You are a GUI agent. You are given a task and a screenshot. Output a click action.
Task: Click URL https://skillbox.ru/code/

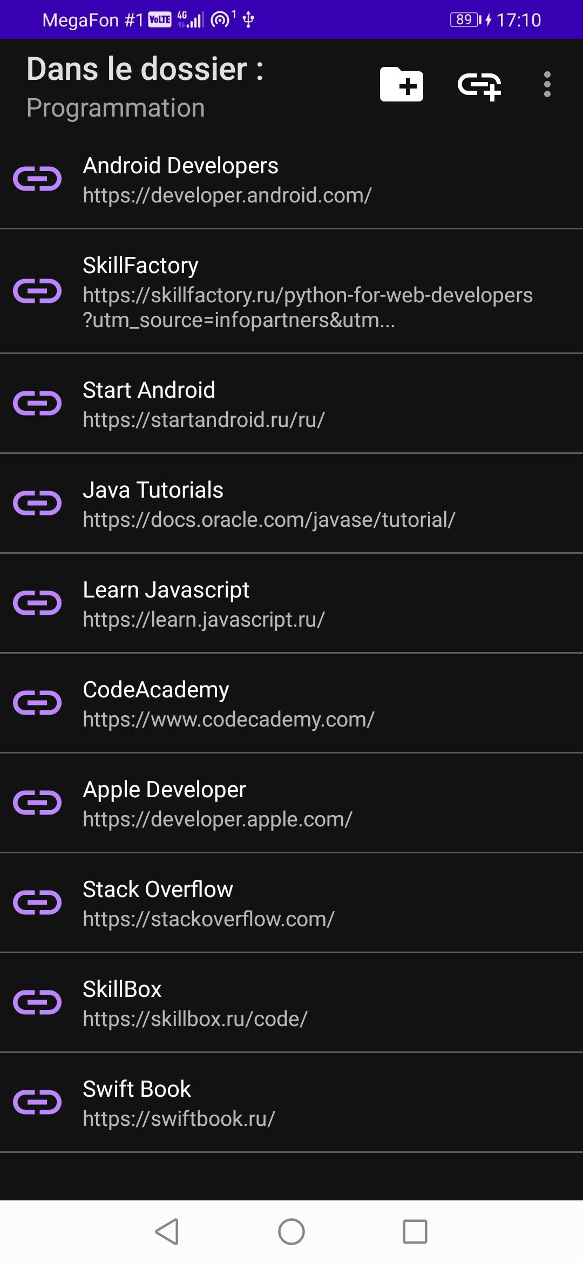click(195, 1019)
